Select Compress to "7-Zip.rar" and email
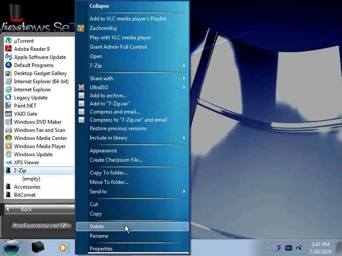 point(133,120)
